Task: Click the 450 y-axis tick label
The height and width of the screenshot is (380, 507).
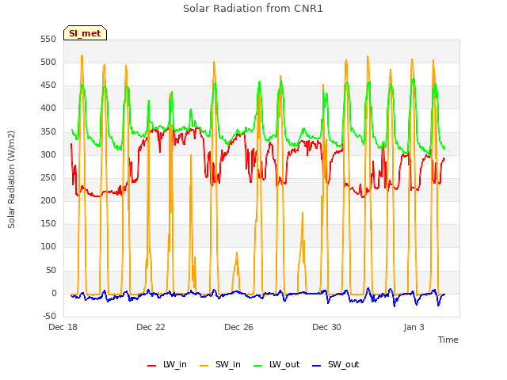Action: click(x=48, y=85)
